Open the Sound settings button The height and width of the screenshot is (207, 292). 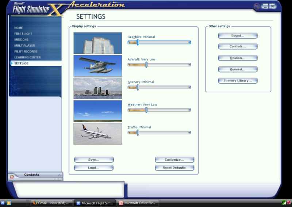pyautogui.click(x=238, y=36)
